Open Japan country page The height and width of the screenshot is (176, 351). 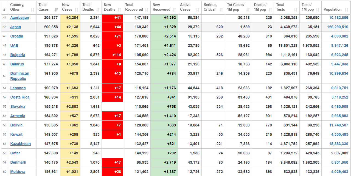click(x=16, y=27)
